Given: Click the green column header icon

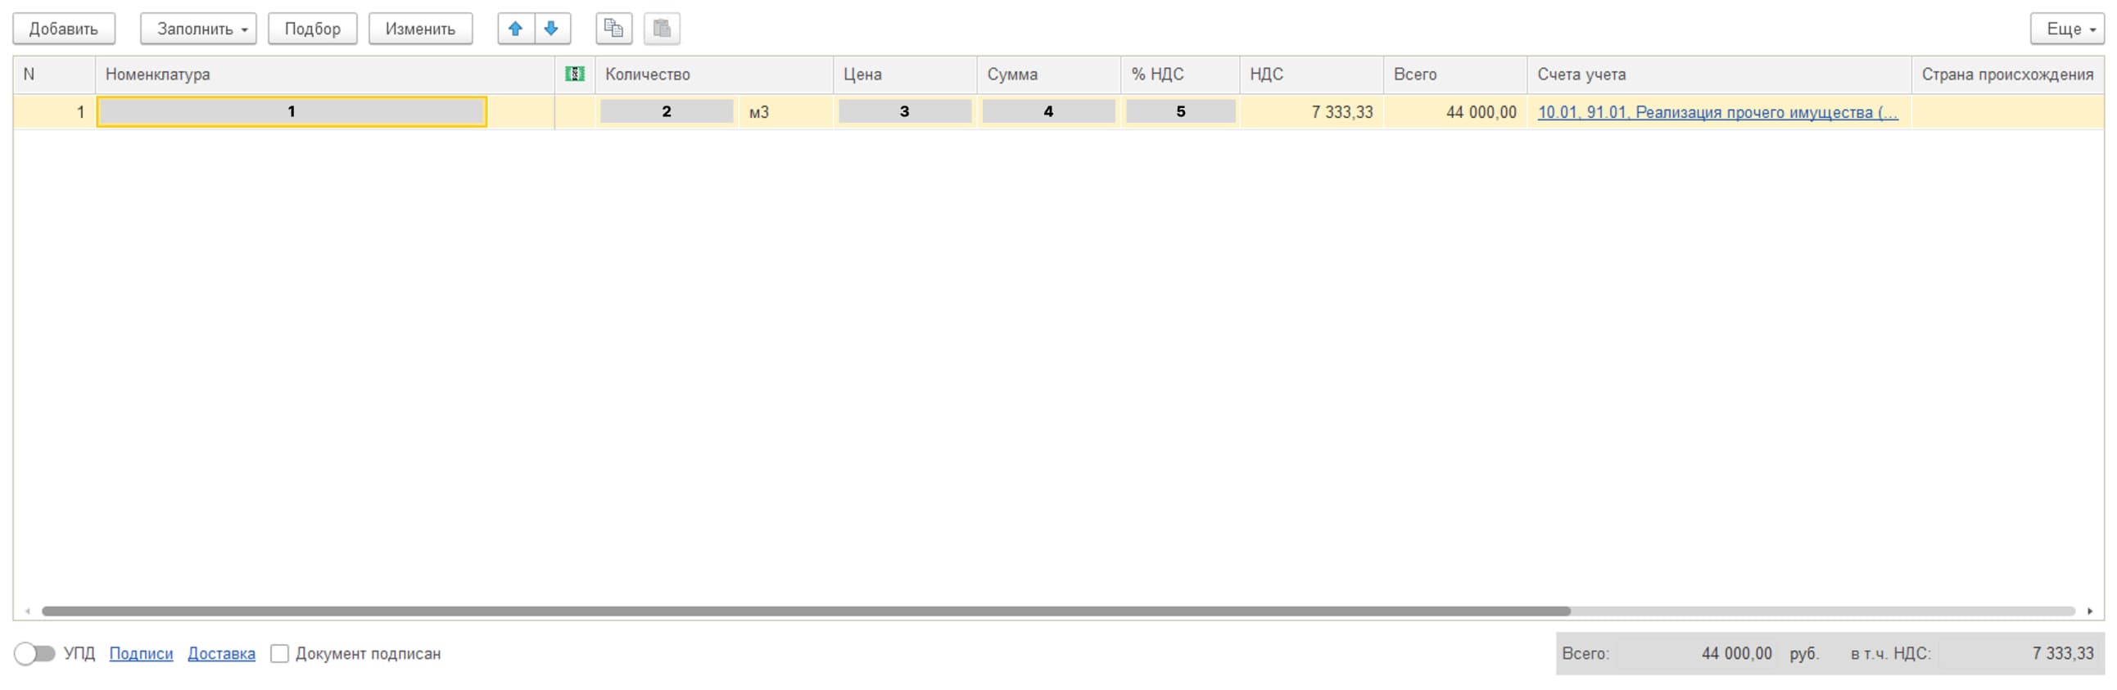Looking at the screenshot, I should tap(574, 74).
